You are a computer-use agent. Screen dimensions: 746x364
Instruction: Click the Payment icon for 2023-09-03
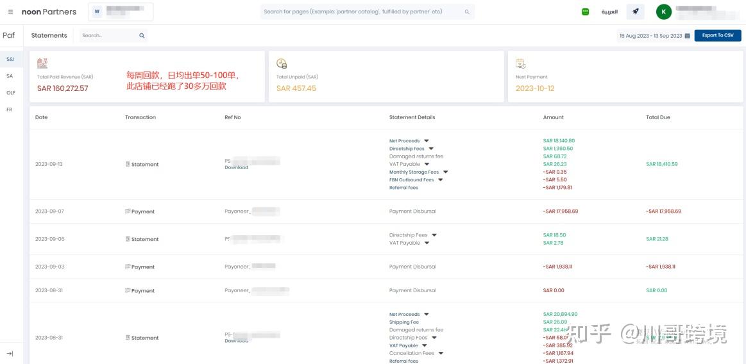(128, 267)
